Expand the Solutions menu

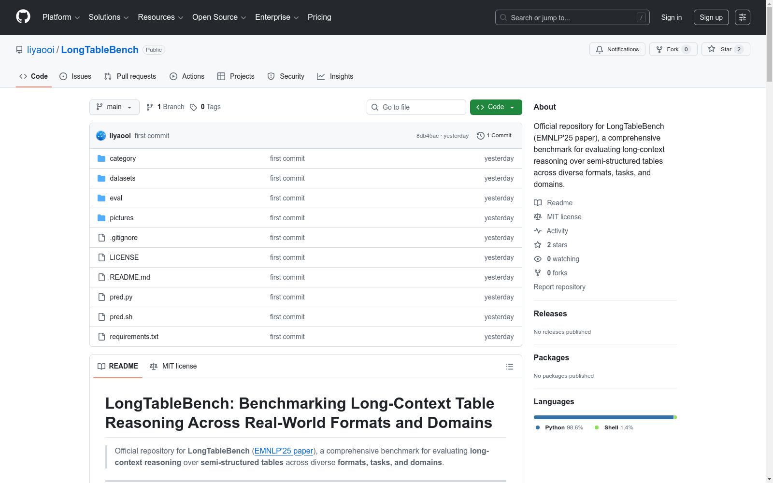[109, 17]
